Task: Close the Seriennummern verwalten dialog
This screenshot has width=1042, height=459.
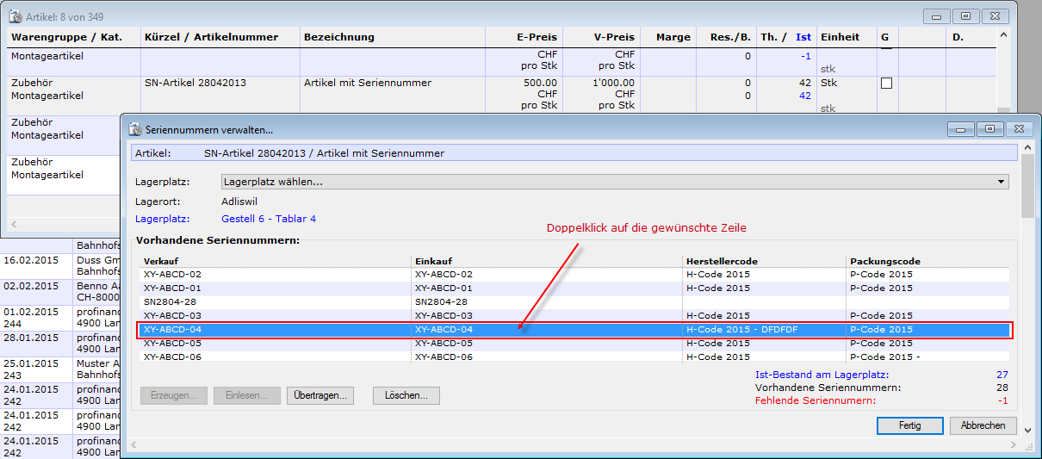Action: coord(1018,129)
